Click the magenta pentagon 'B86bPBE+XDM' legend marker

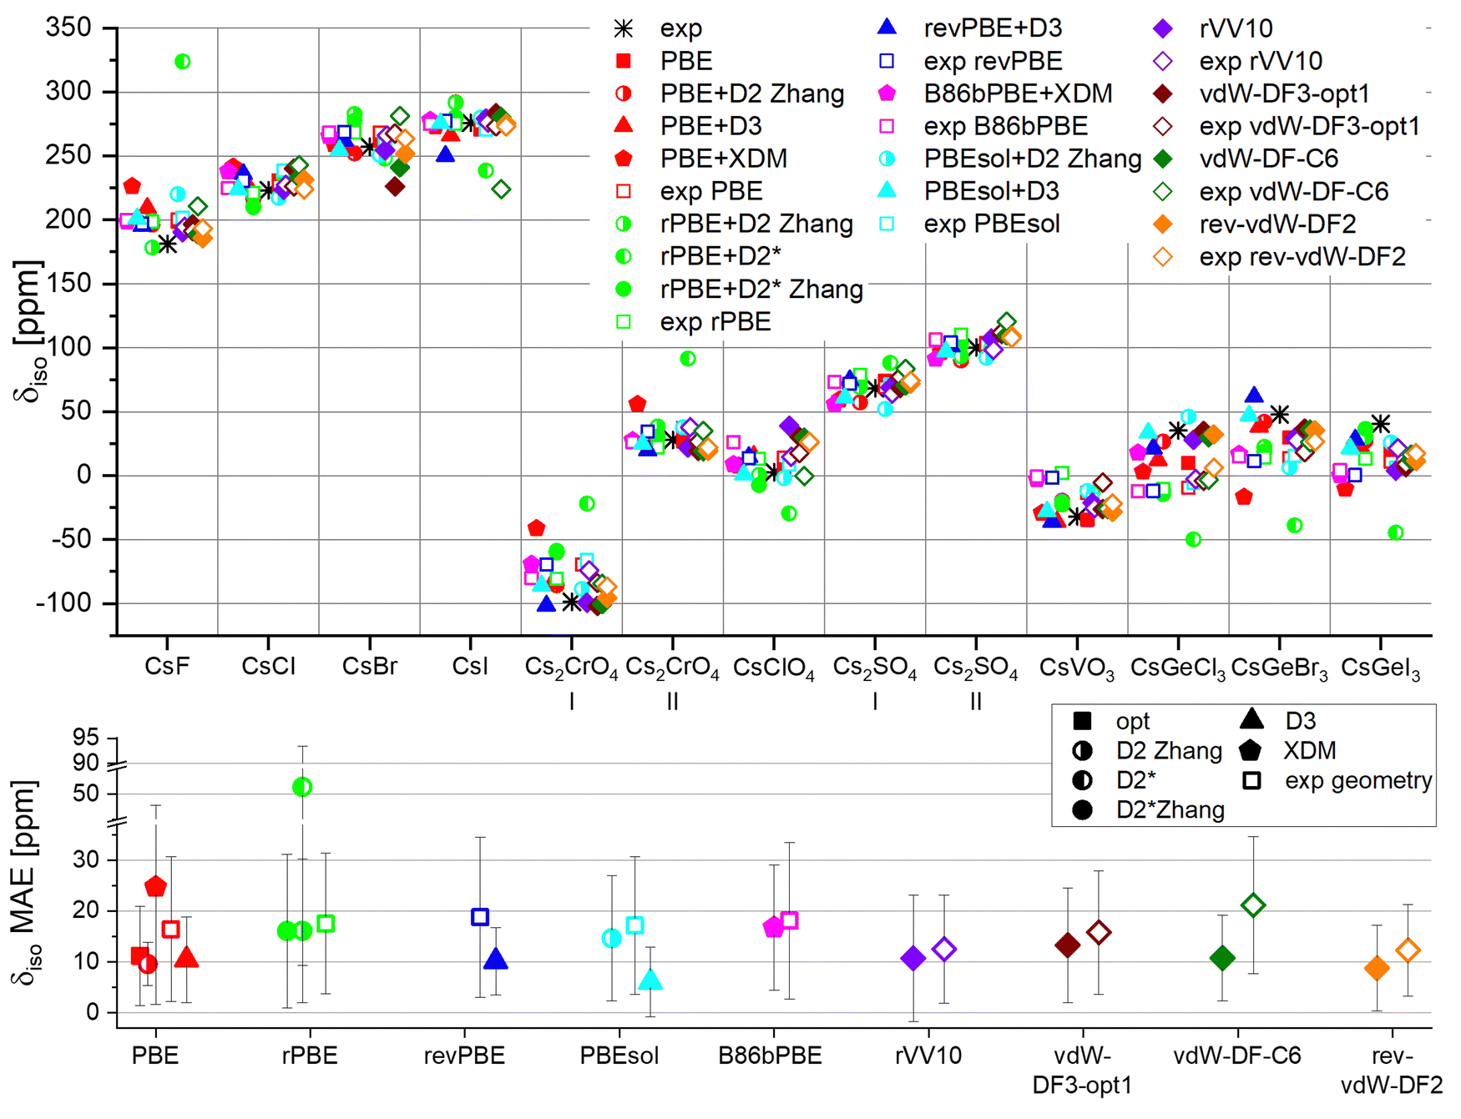pyautogui.click(x=887, y=93)
